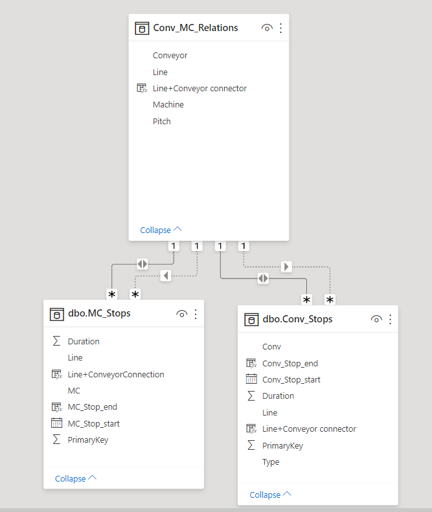This screenshot has width=432, height=512.
Task: Collapse the dbo.Conv_Stops table card
Action: point(270,495)
